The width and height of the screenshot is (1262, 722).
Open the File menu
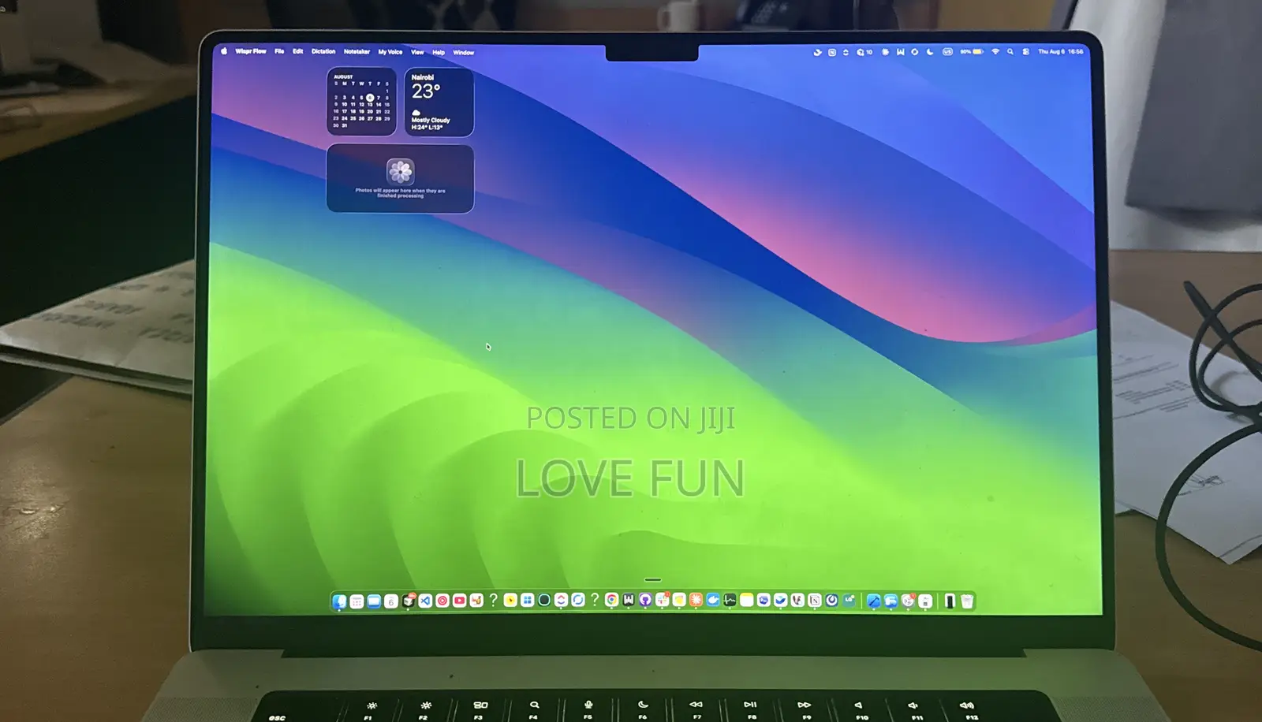point(279,51)
